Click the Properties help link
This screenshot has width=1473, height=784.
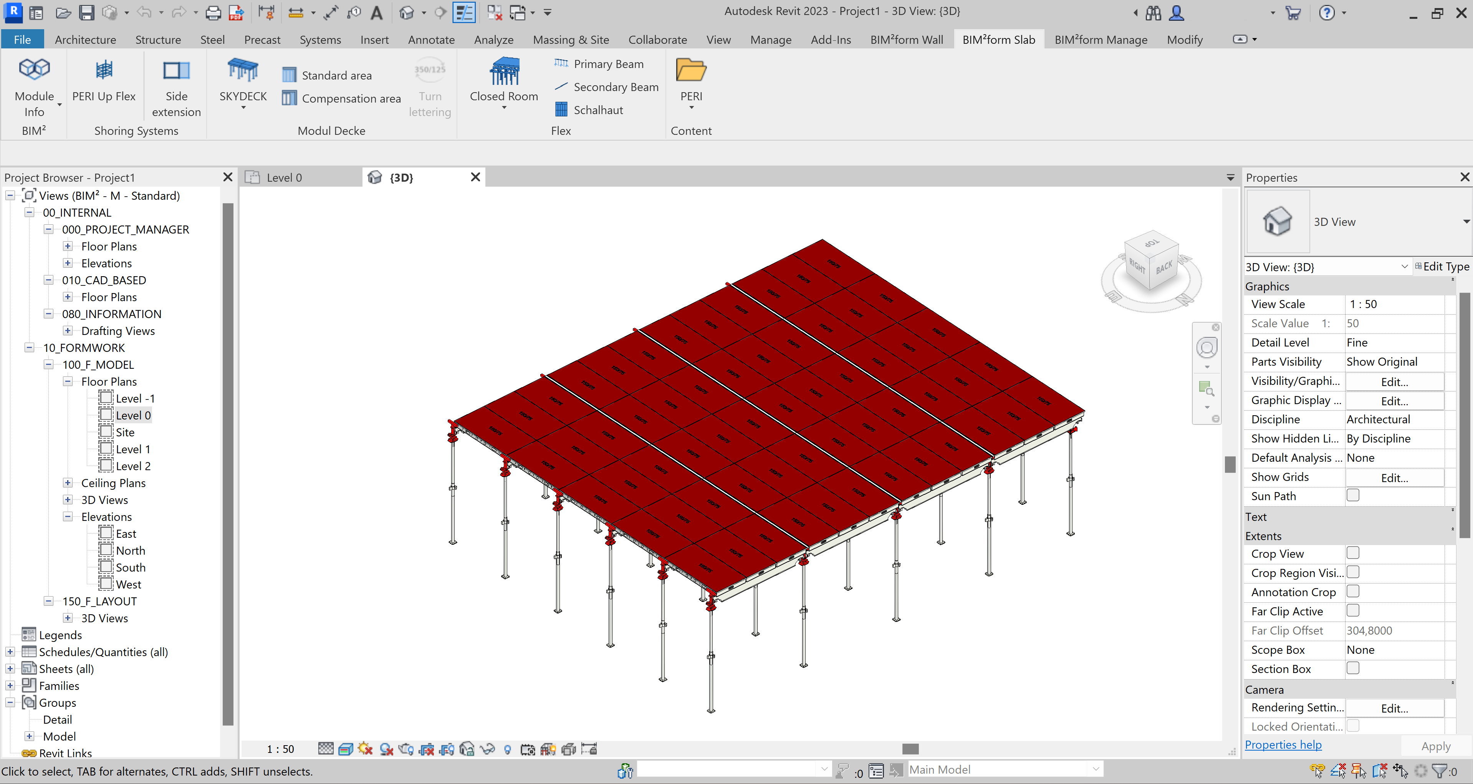pyautogui.click(x=1283, y=744)
